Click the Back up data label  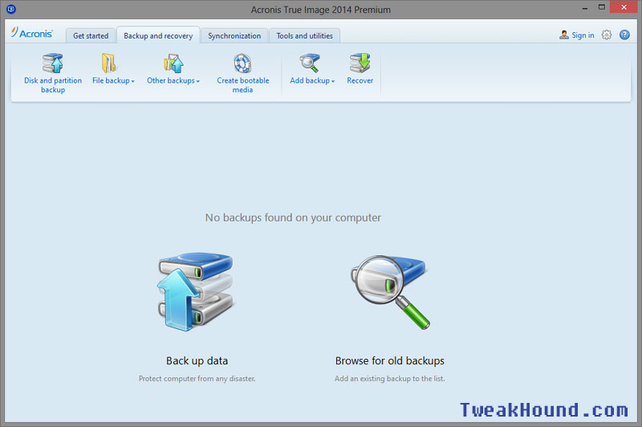click(197, 360)
